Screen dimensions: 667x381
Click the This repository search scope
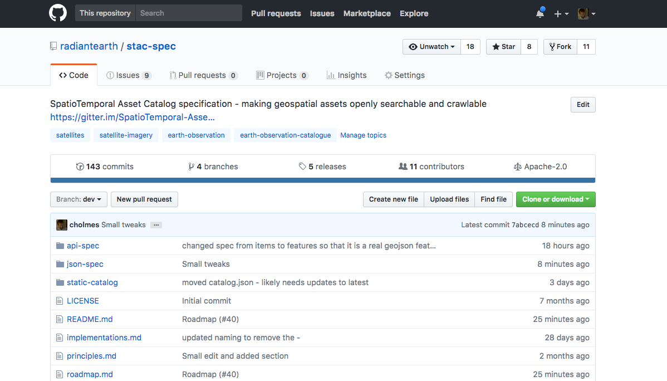[105, 13]
